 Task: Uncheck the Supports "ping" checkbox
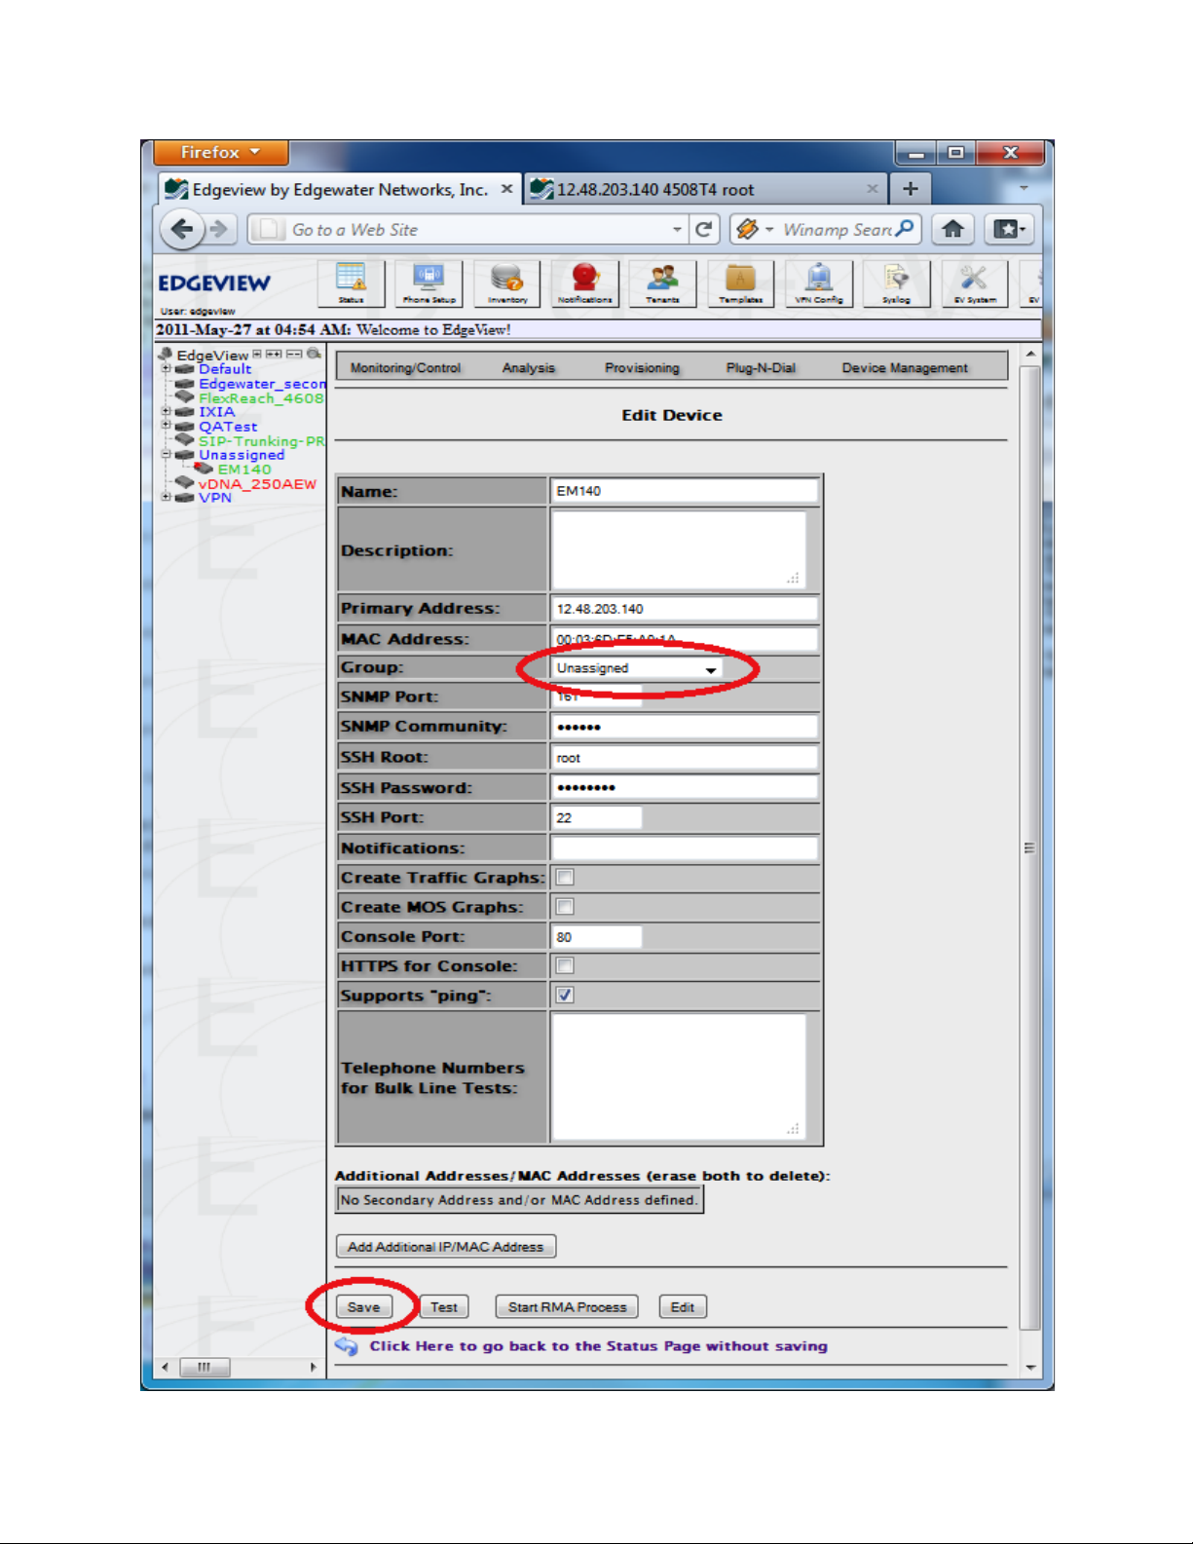(x=565, y=995)
